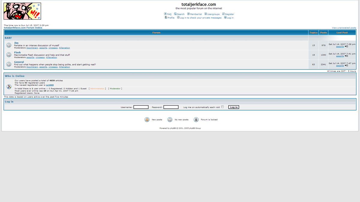Viewport: 360px width, 202px height.
Task: Click the Usergroups icon
Action: [205, 14]
